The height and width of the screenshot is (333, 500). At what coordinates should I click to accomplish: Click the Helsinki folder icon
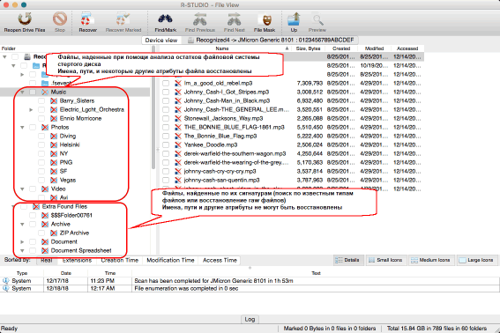click(54, 144)
